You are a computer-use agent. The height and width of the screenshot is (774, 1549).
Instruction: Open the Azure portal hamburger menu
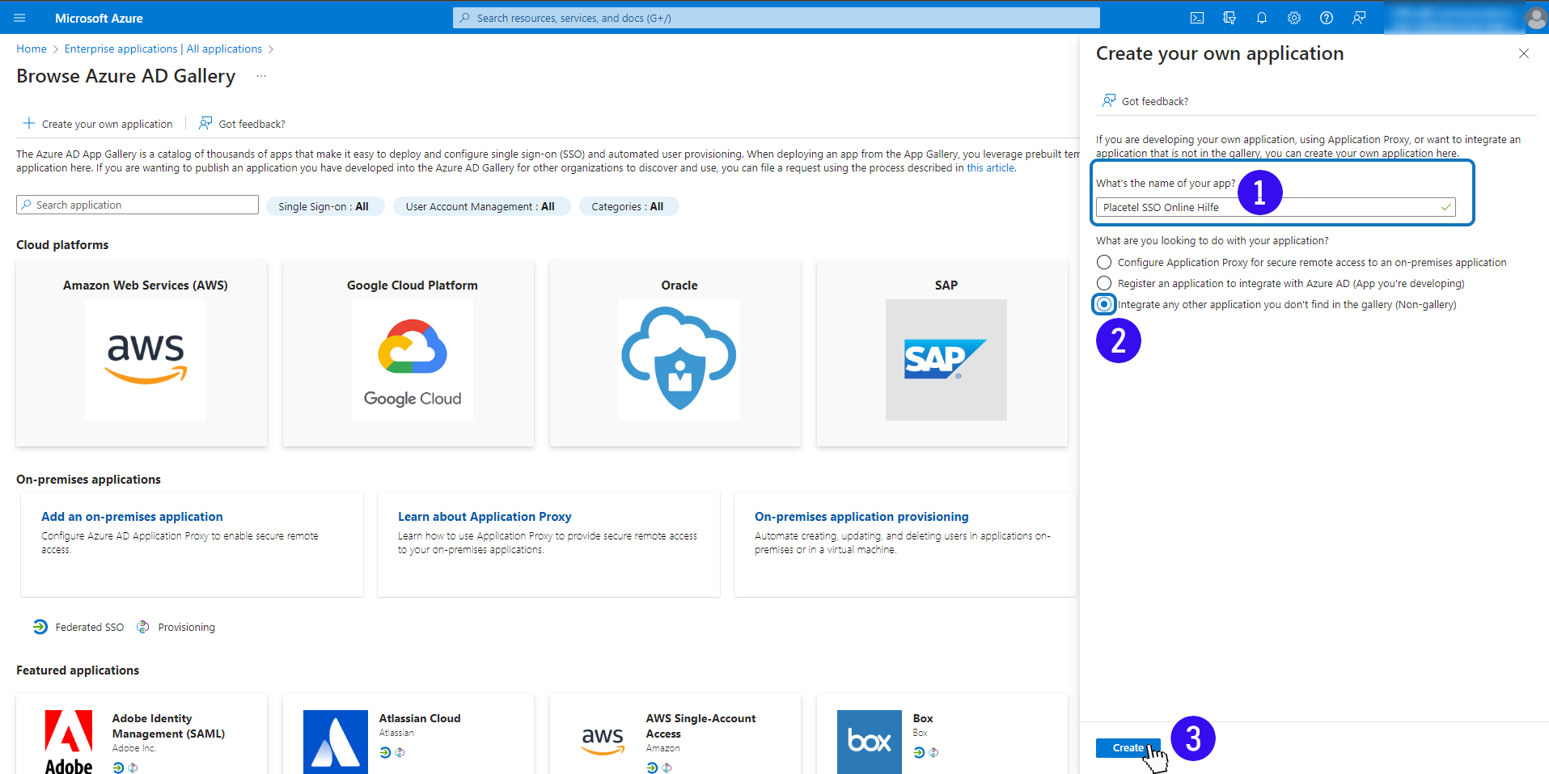coord(20,18)
